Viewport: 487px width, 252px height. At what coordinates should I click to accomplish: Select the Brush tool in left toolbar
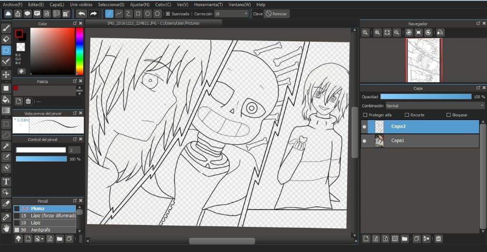pyautogui.click(x=6, y=28)
